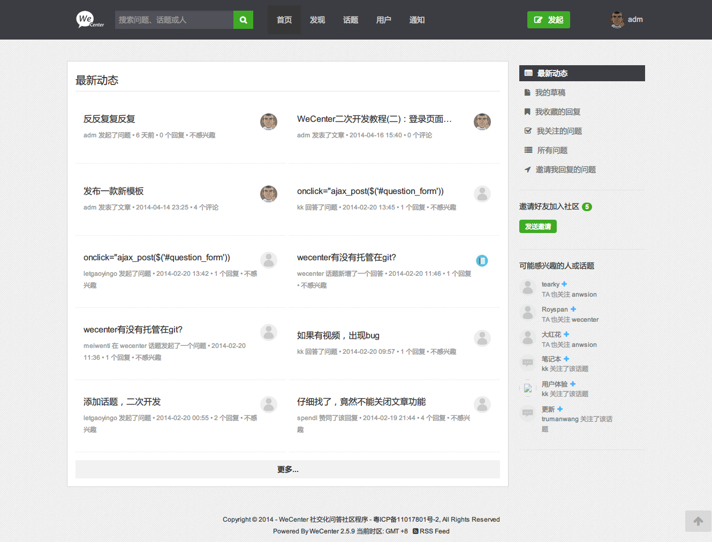This screenshot has height=542, width=712.
Task: Click the WeCenter logo
Action: (90, 20)
